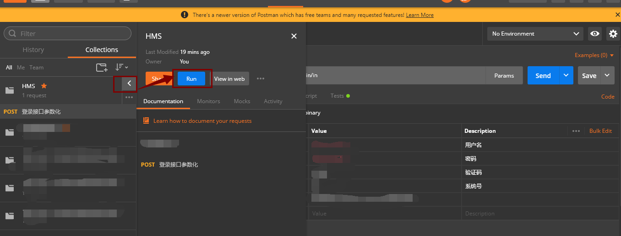
Task: Open the Activity tab
Action: [x=273, y=101]
